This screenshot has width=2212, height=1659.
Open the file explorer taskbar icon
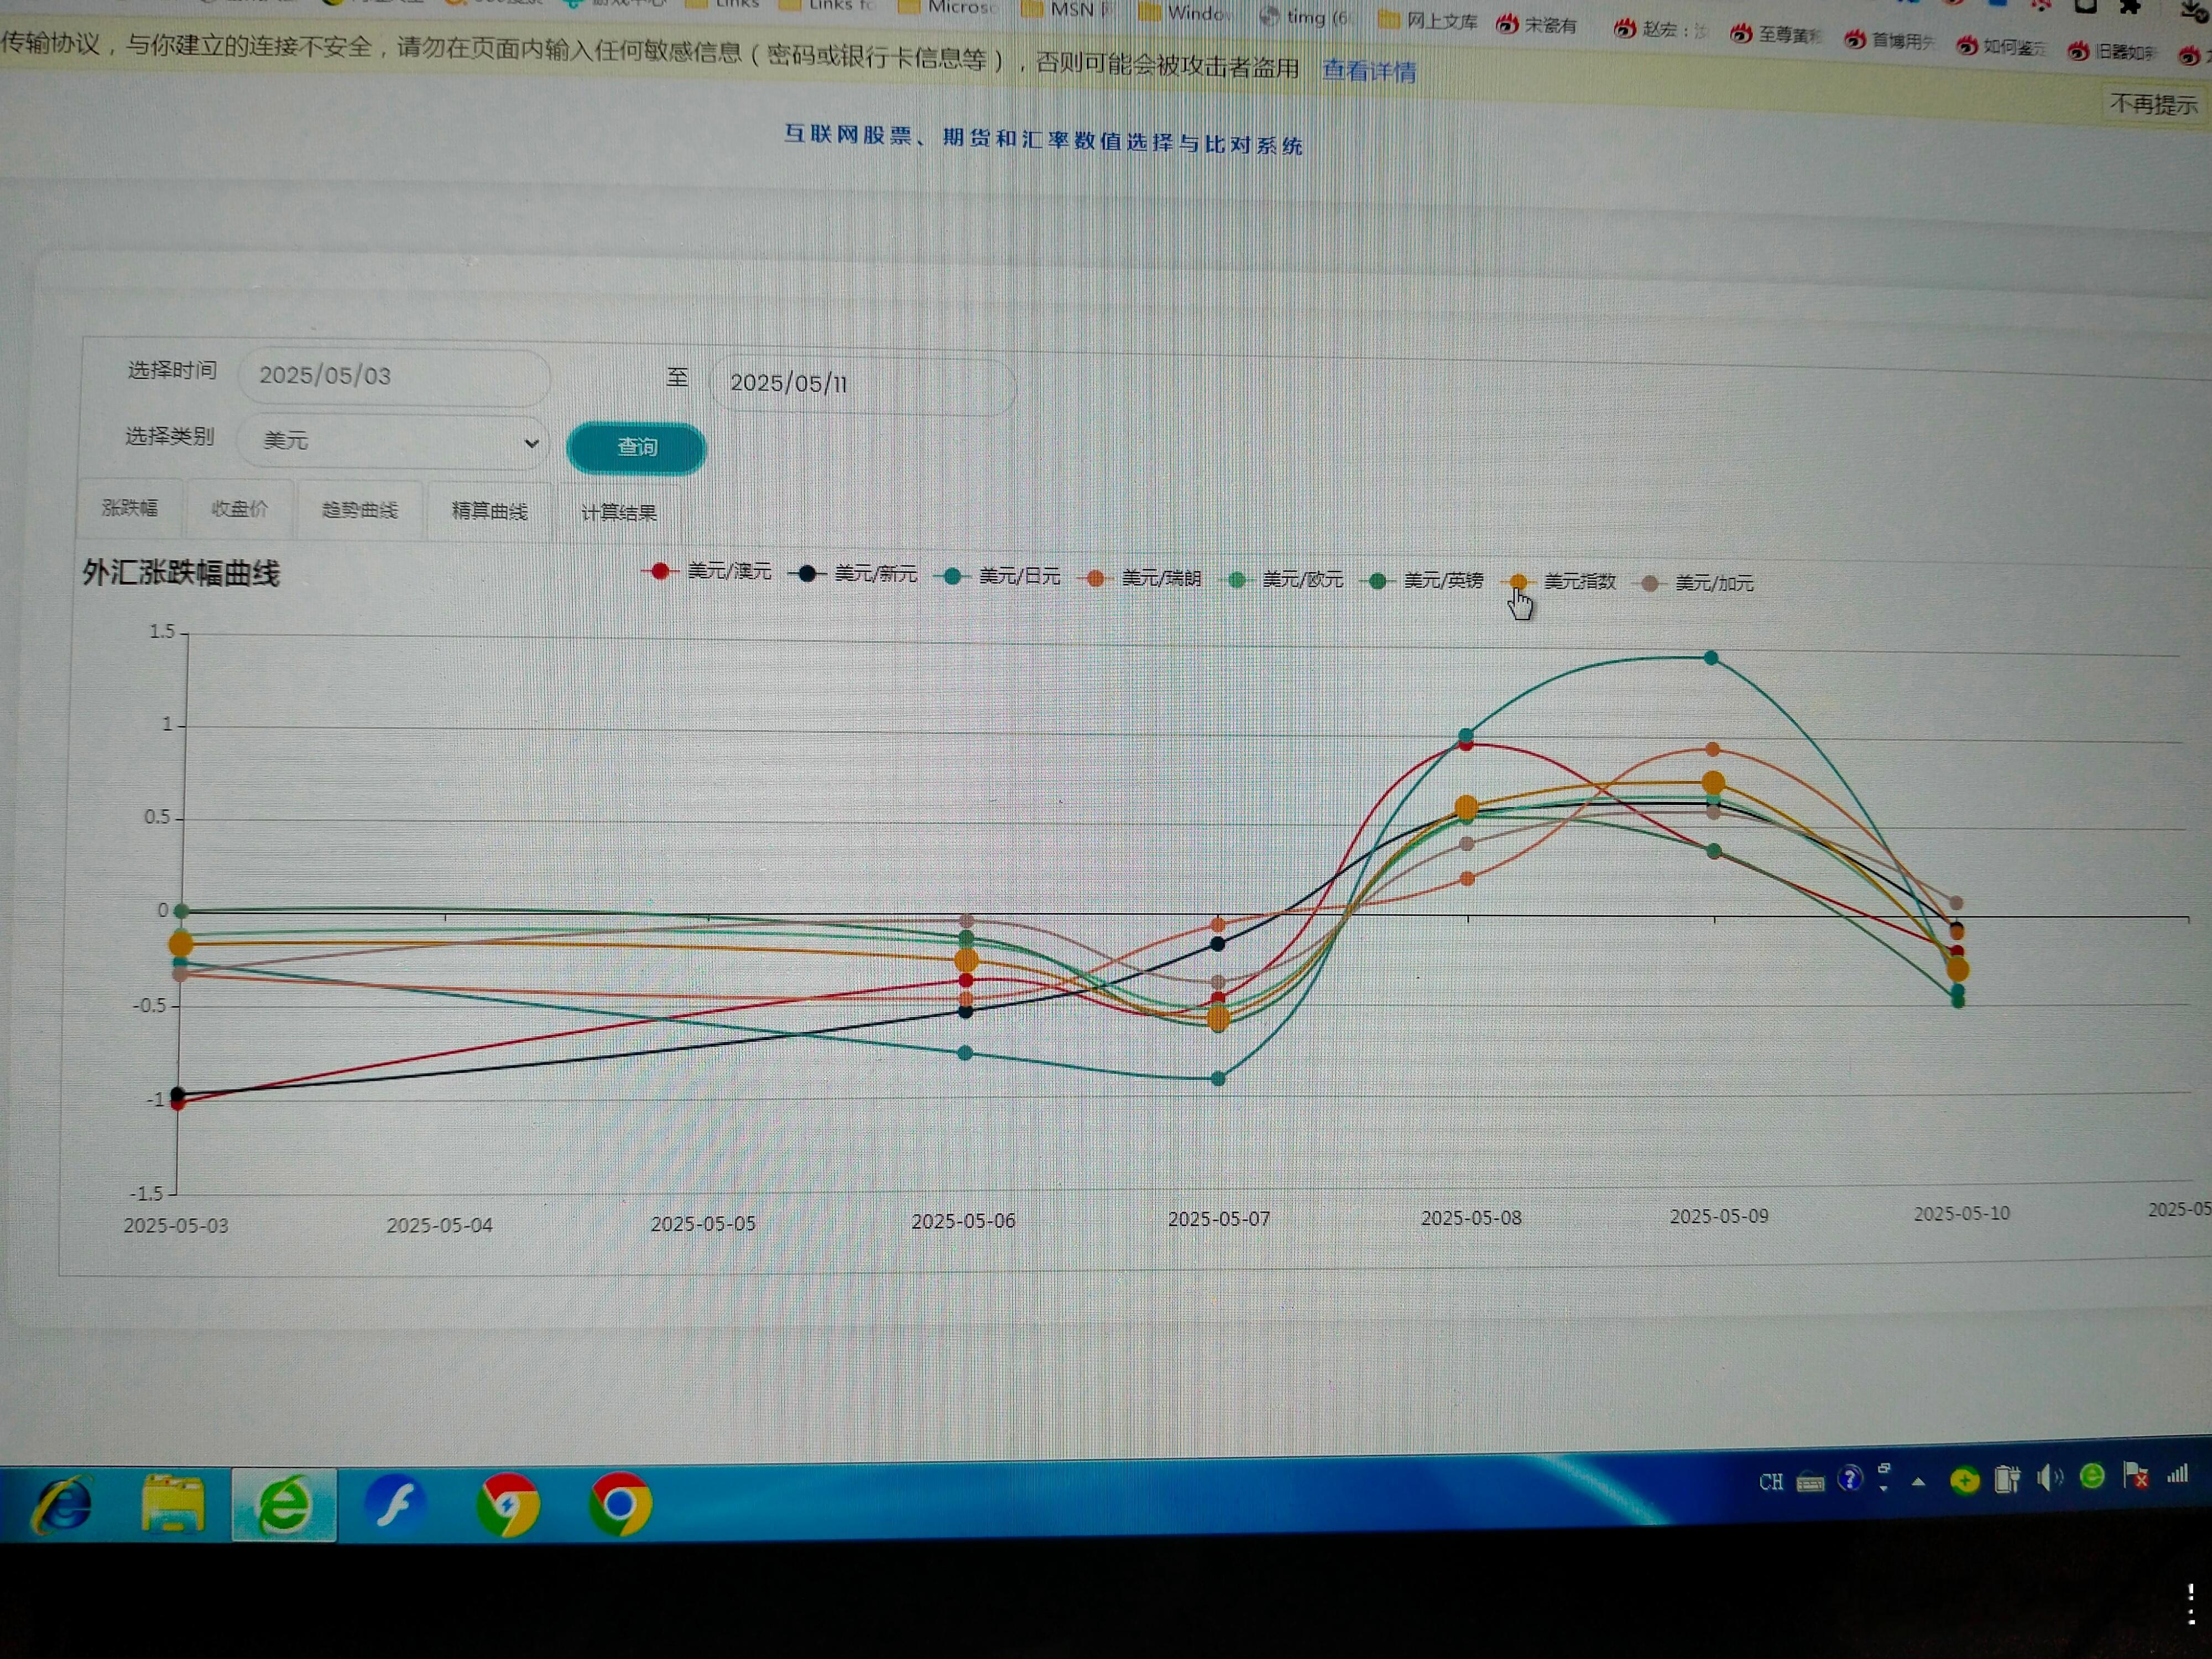tap(173, 1505)
